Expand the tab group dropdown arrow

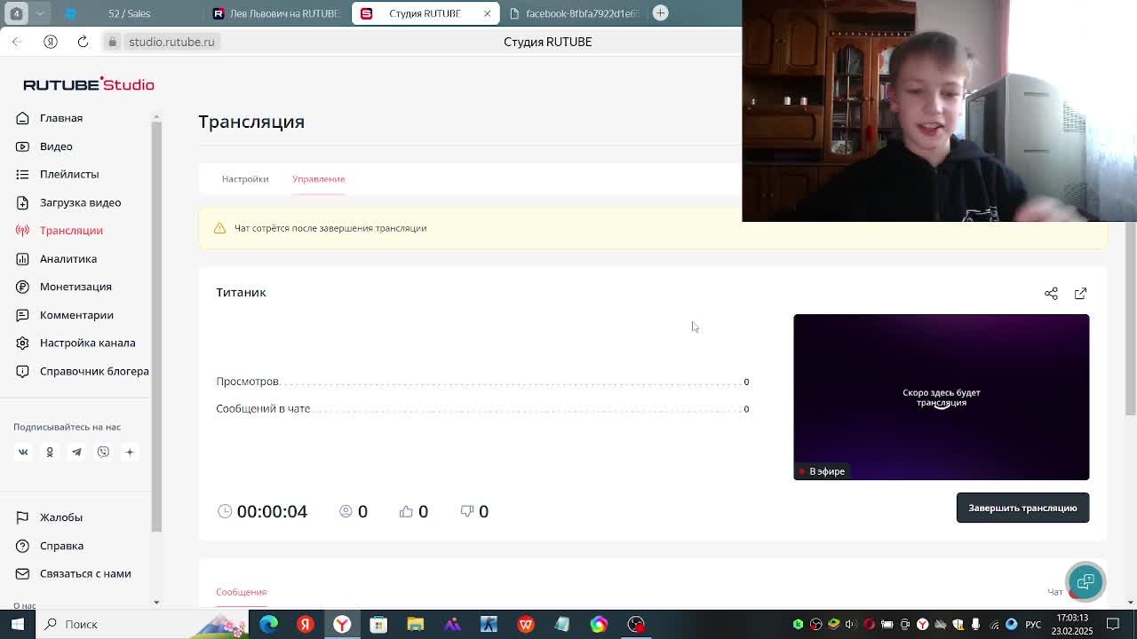point(40,13)
